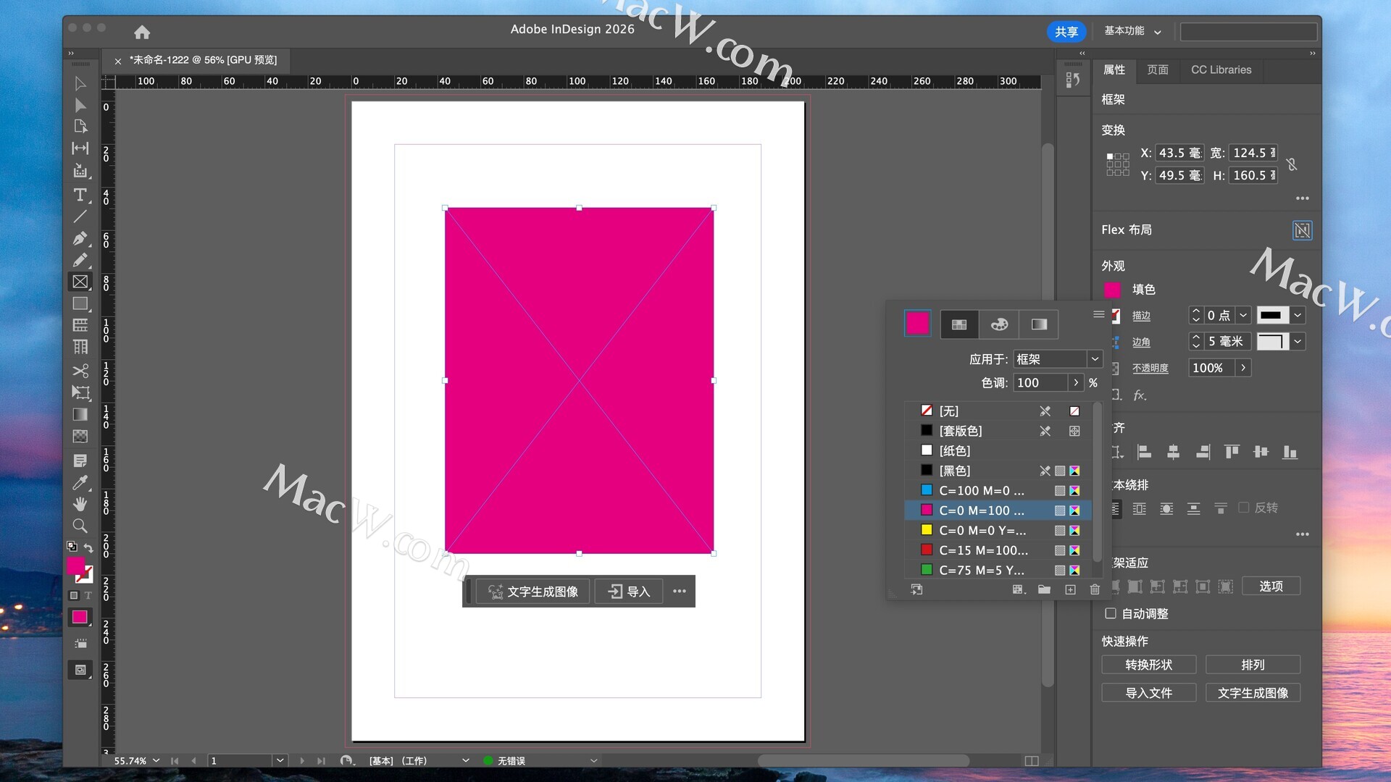Screen dimensions: 1391x782
Task: Toggle constrain proportions link icon
Action: [1292, 164]
